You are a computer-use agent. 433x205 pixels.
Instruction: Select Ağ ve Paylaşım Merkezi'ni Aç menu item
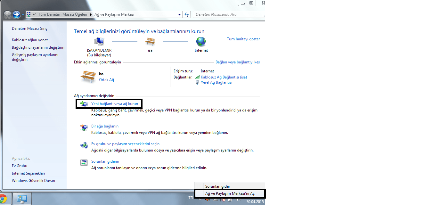(x=230, y=193)
